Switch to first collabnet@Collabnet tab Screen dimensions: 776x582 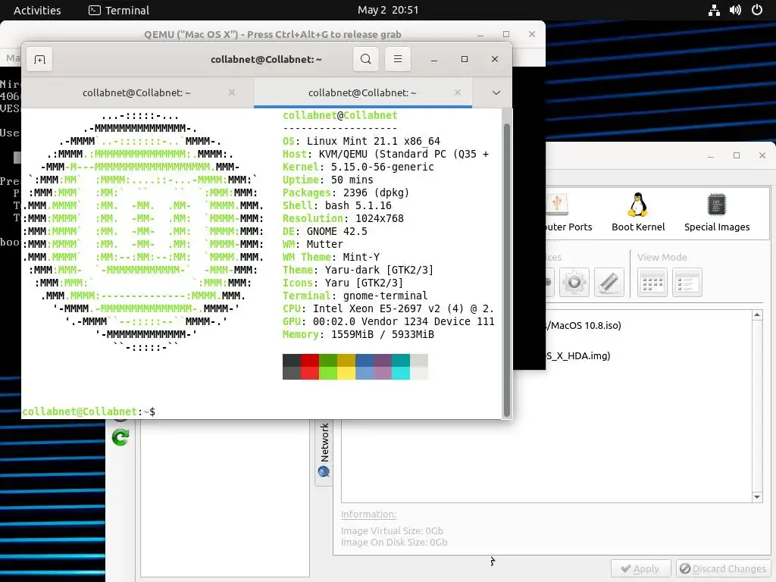137,92
